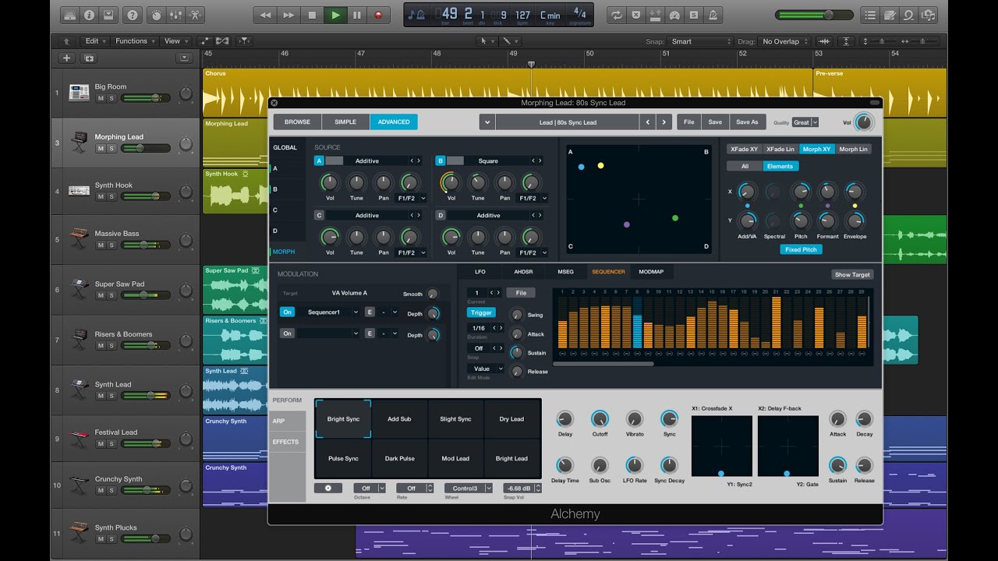Click the Save As button

tap(747, 122)
